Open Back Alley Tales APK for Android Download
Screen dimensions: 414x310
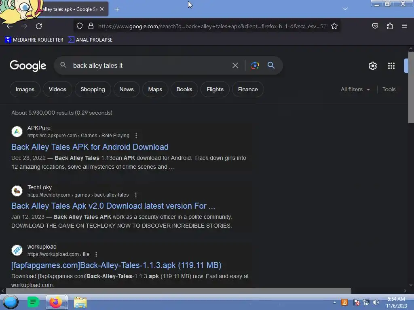tap(90, 147)
